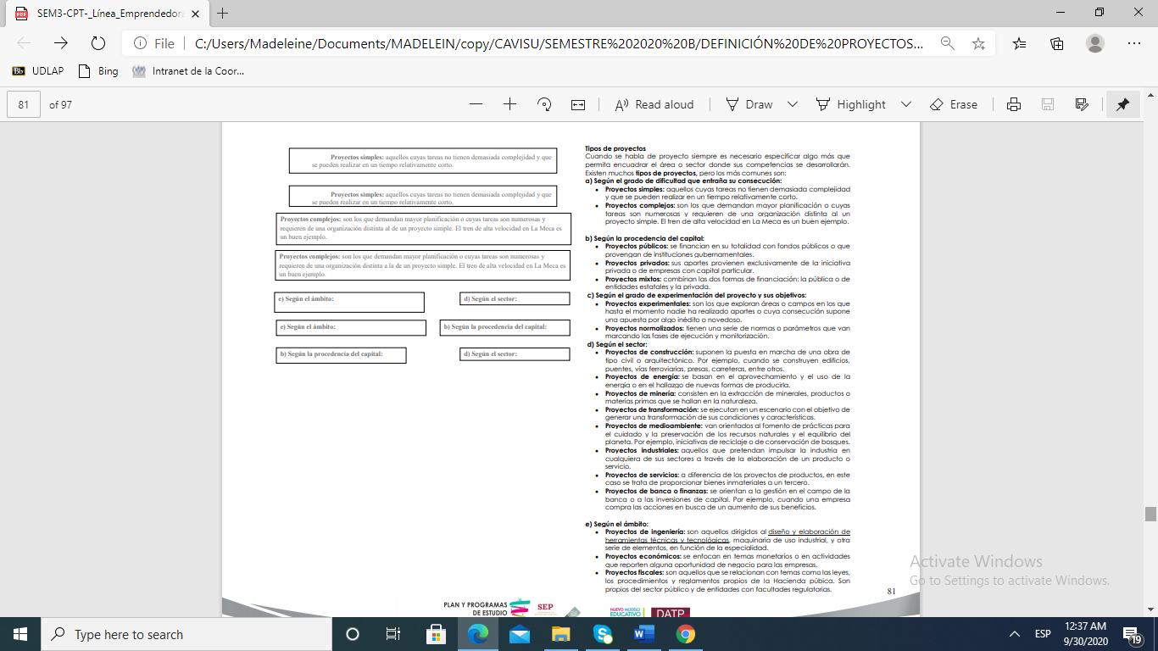Open Google Chrome from taskbar
This screenshot has width=1158, height=651.
[686, 634]
